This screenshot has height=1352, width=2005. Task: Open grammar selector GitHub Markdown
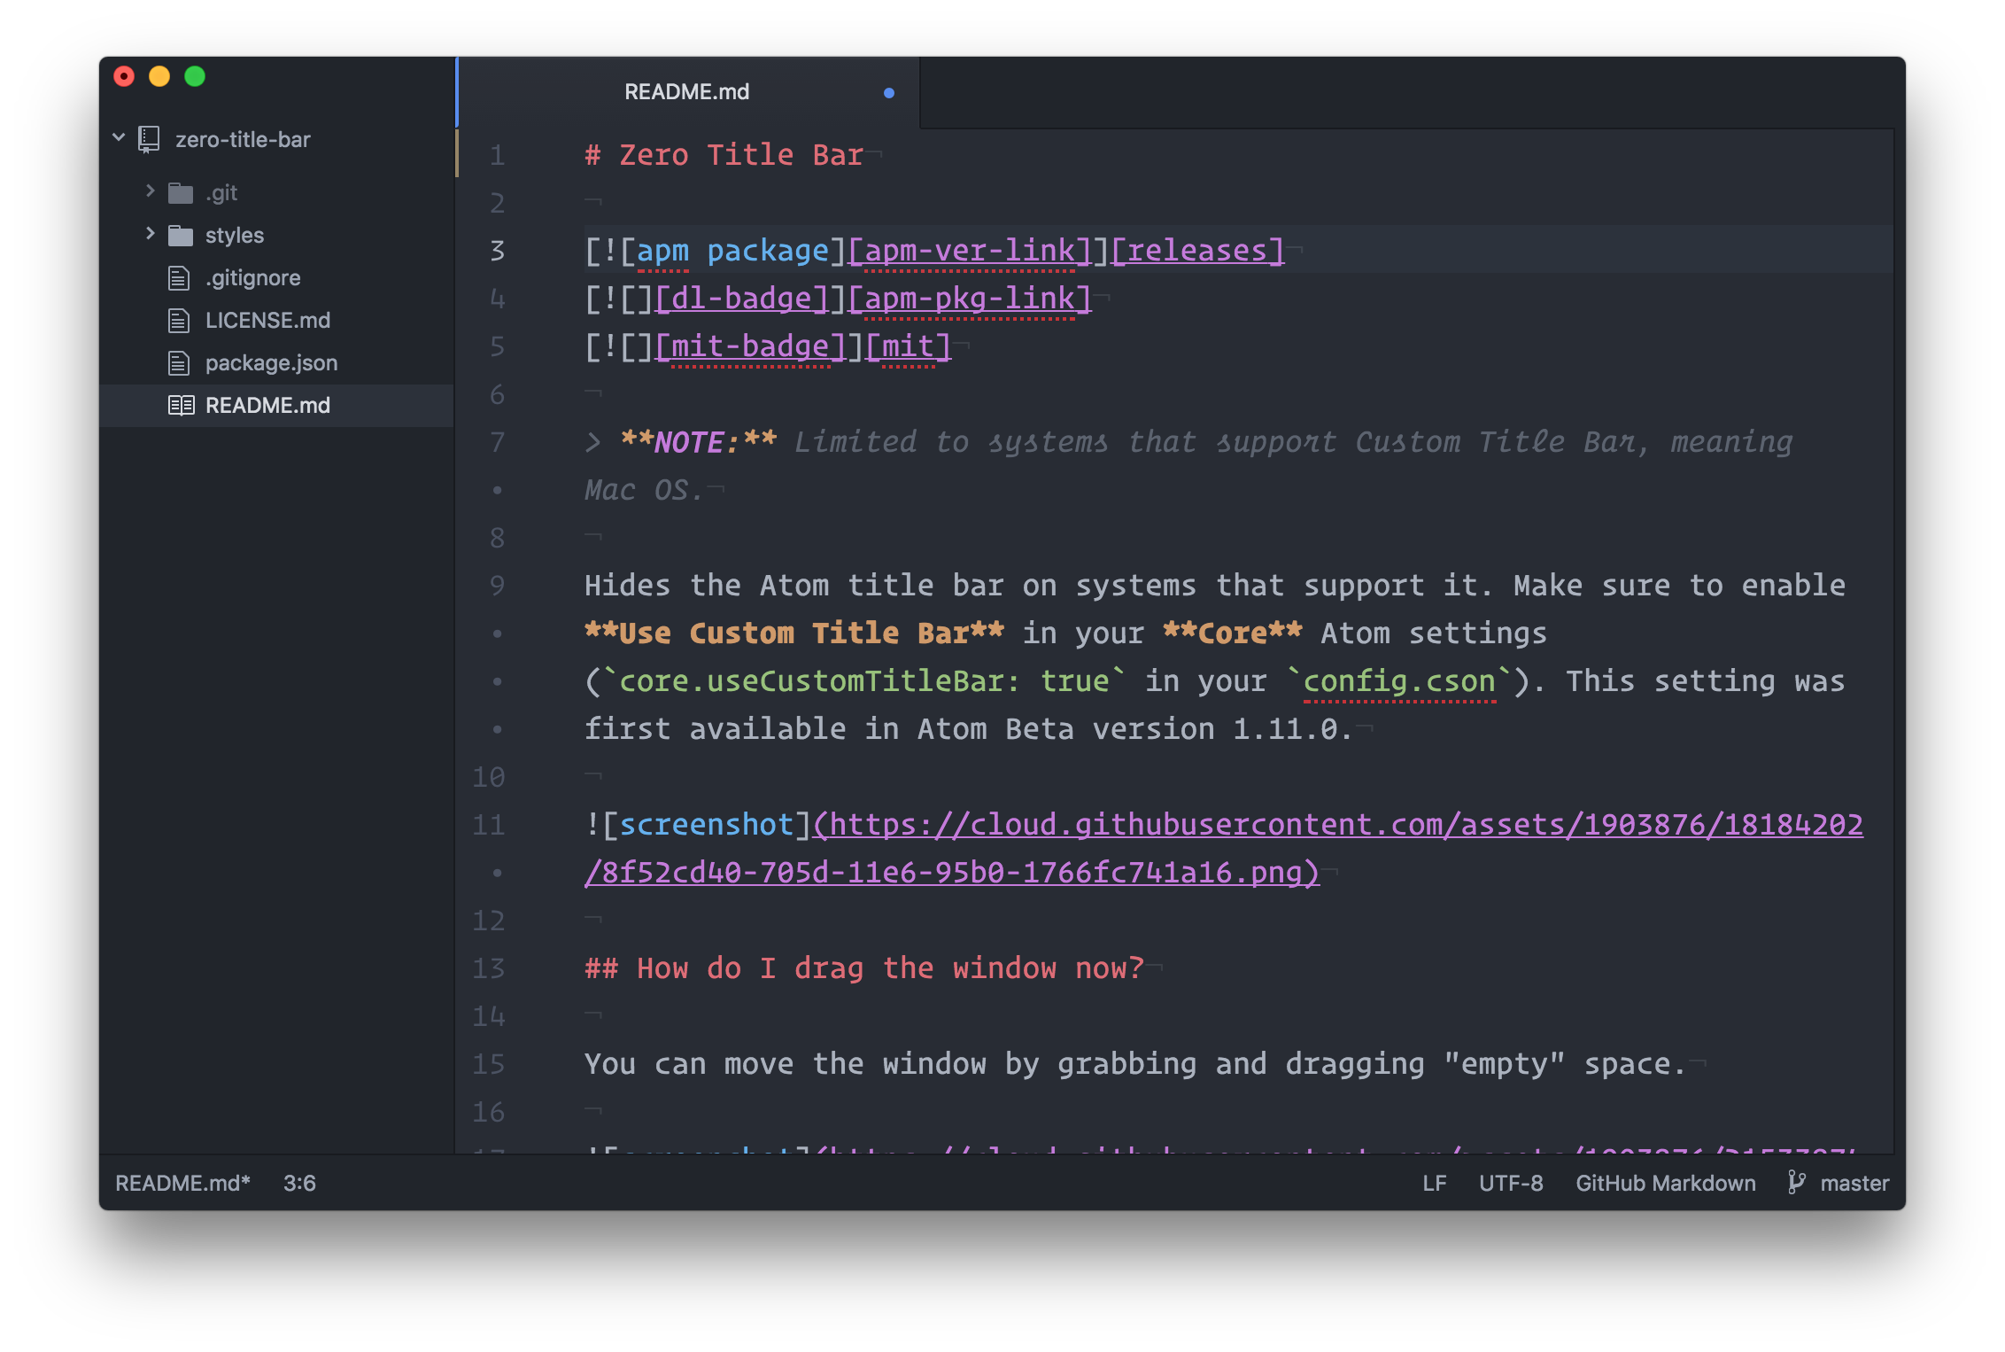click(1665, 1184)
